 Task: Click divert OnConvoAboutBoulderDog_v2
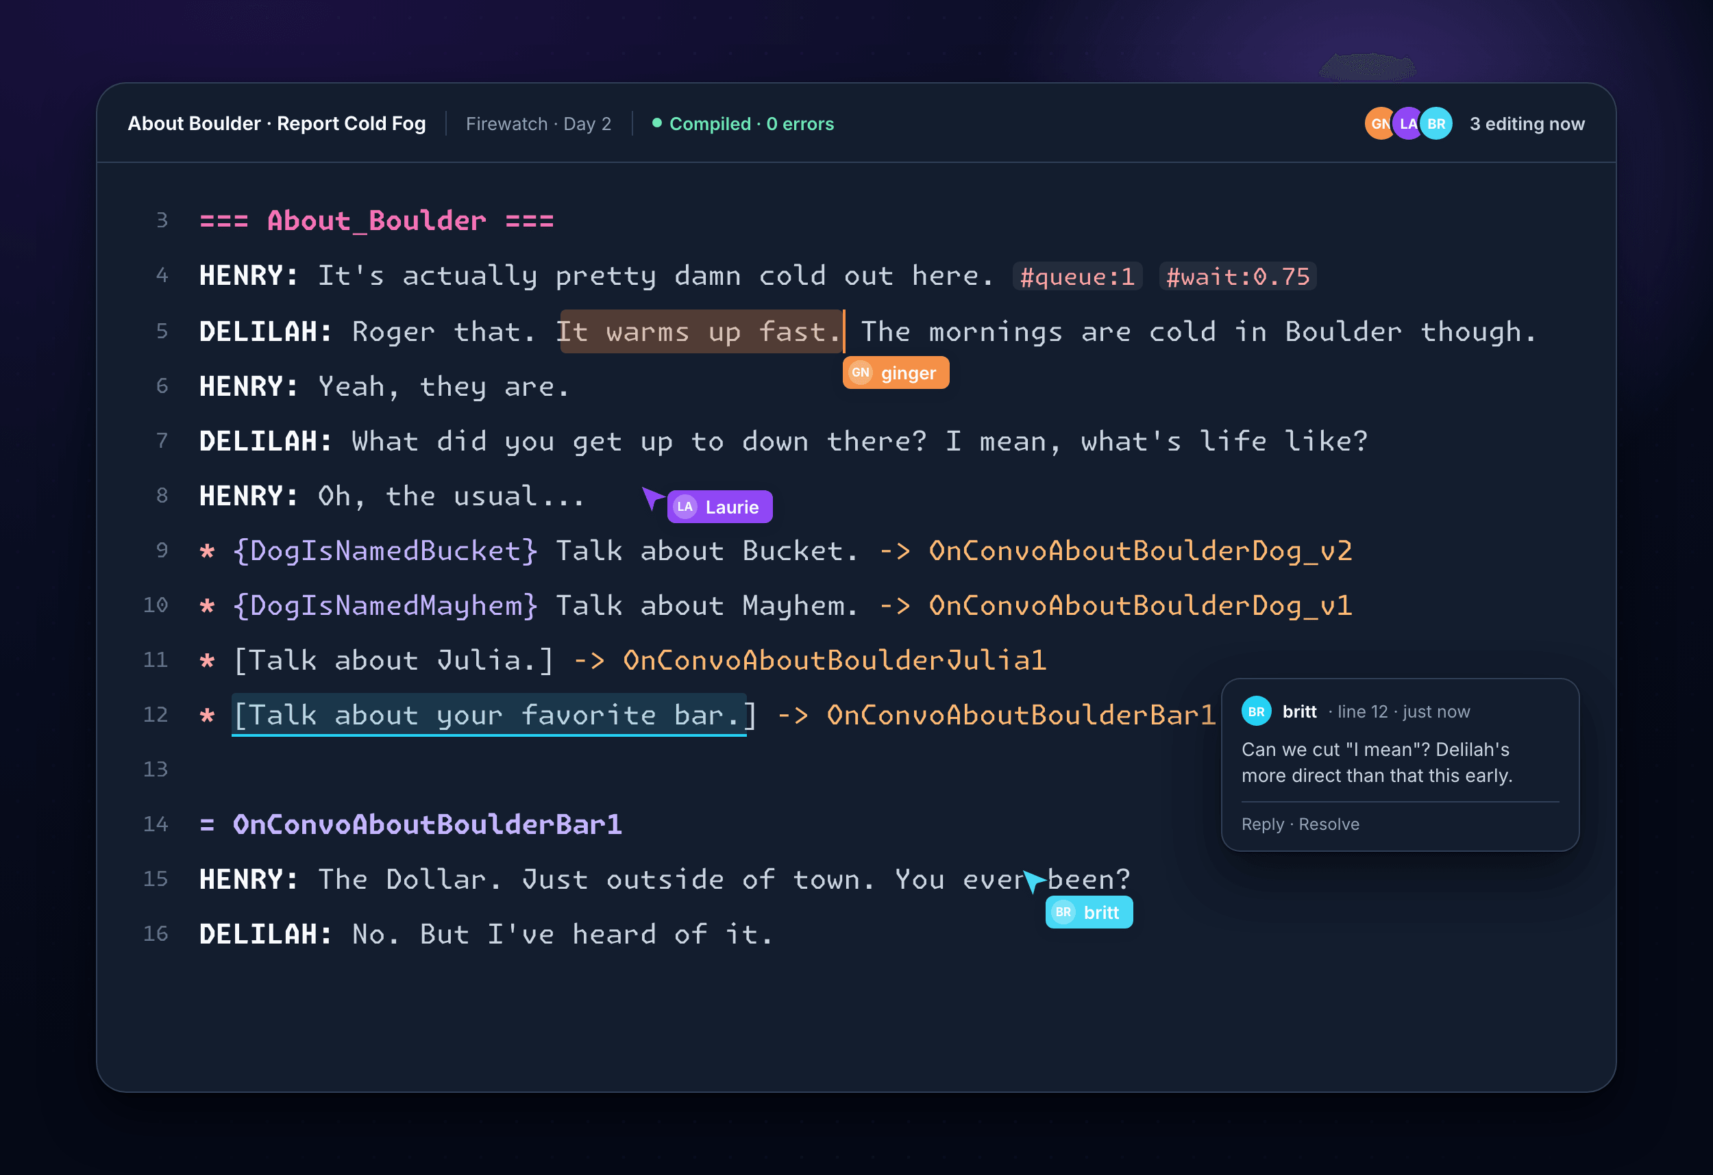click(1140, 551)
